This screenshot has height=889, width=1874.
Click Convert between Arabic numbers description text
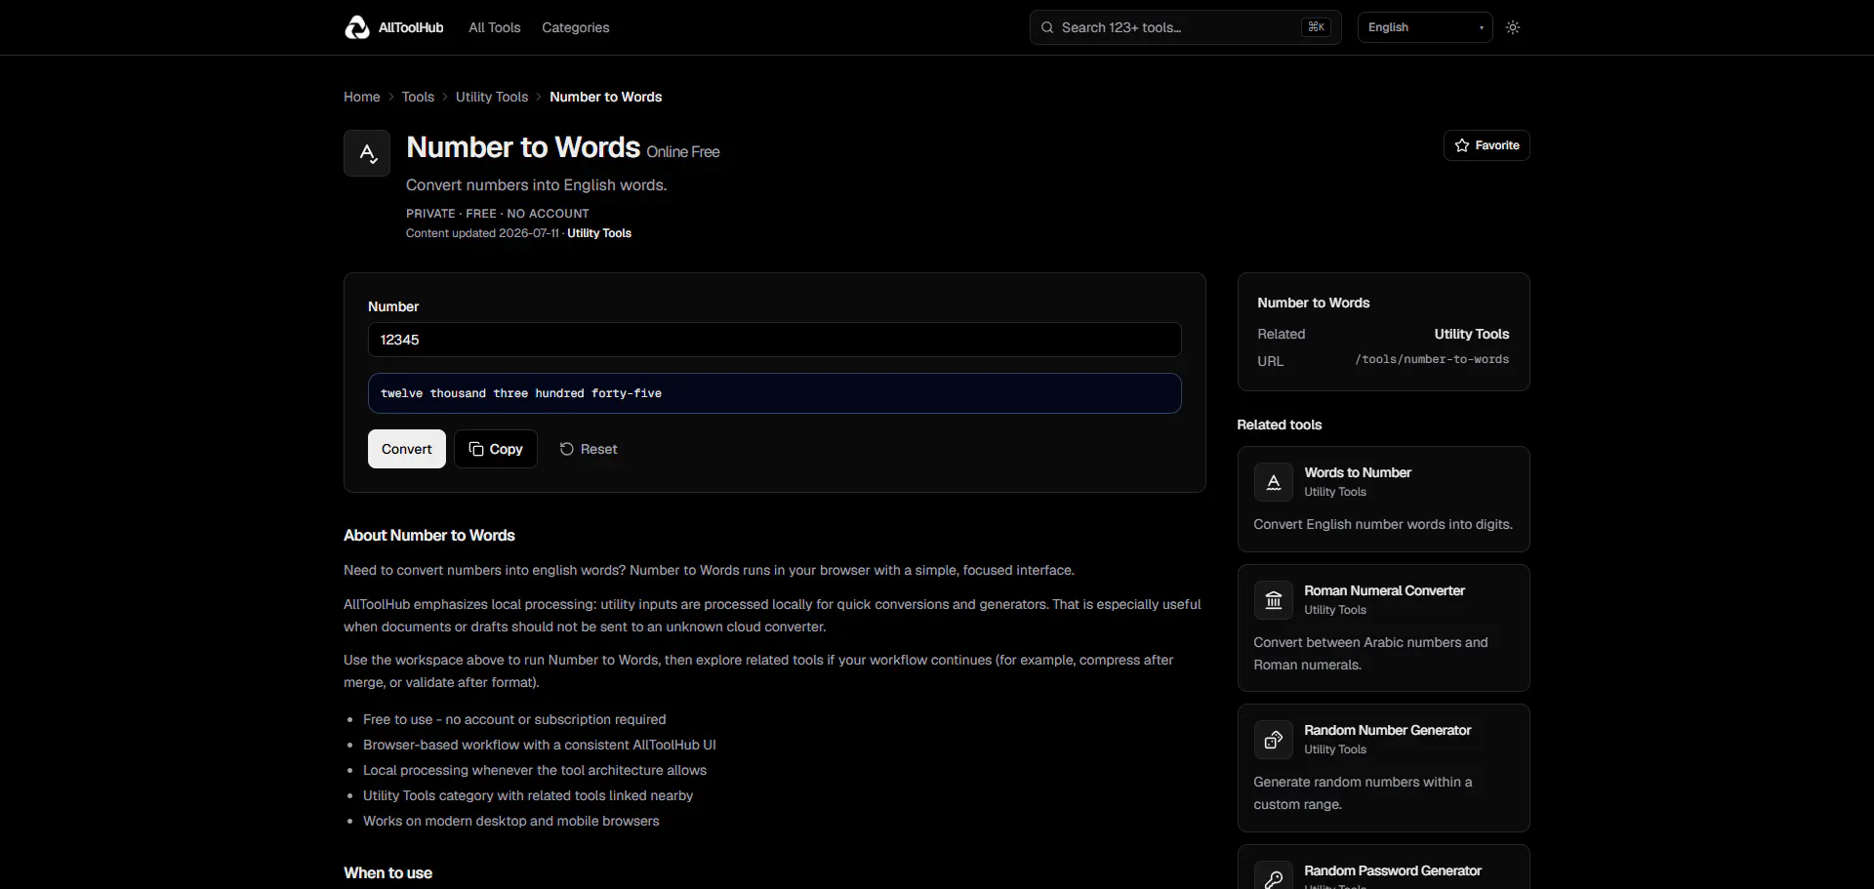tap(1371, 654)
